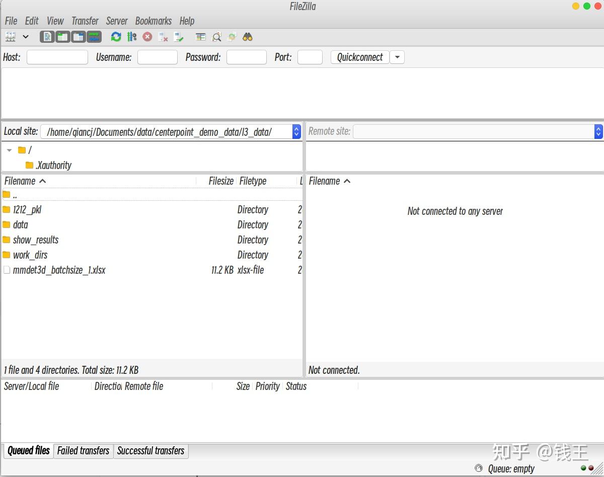The width and height of the screenshot is (604, 477).
Task: Select the work_dirs folder
Action: coord(152,255)
